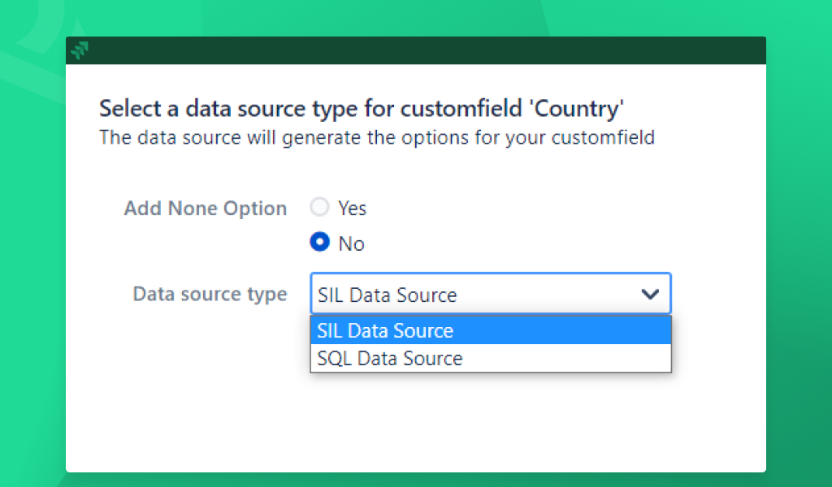Screen dimensions: 832x487
Task: Click the 'Data source type' label
Action: 210,294
